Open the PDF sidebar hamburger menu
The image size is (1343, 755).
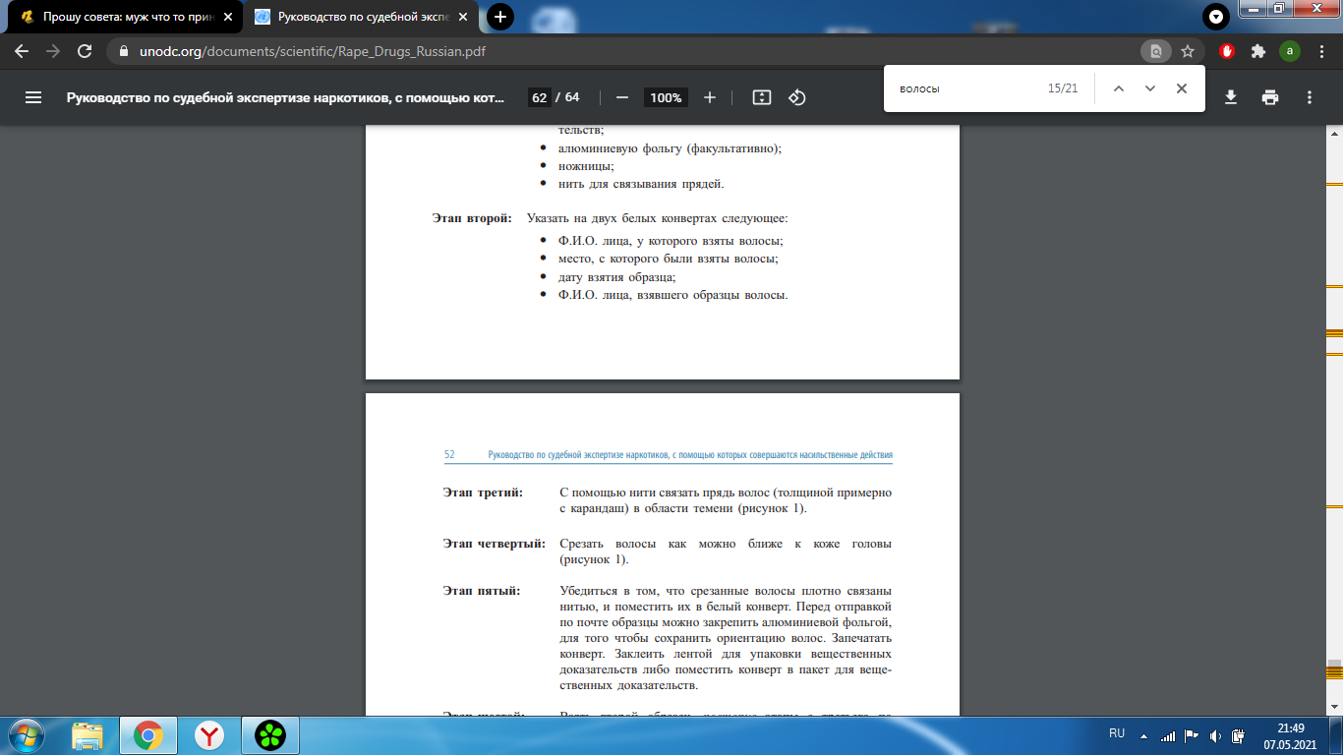33,97
